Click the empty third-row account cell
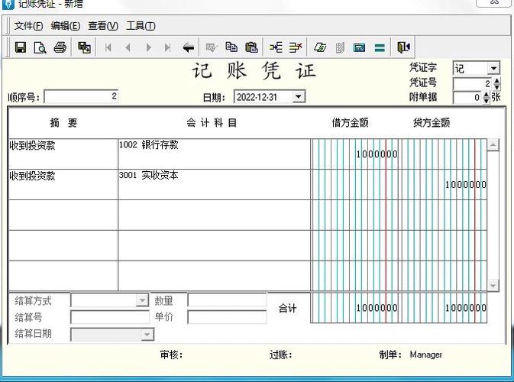The image size is (514, 382). [214, 215]
